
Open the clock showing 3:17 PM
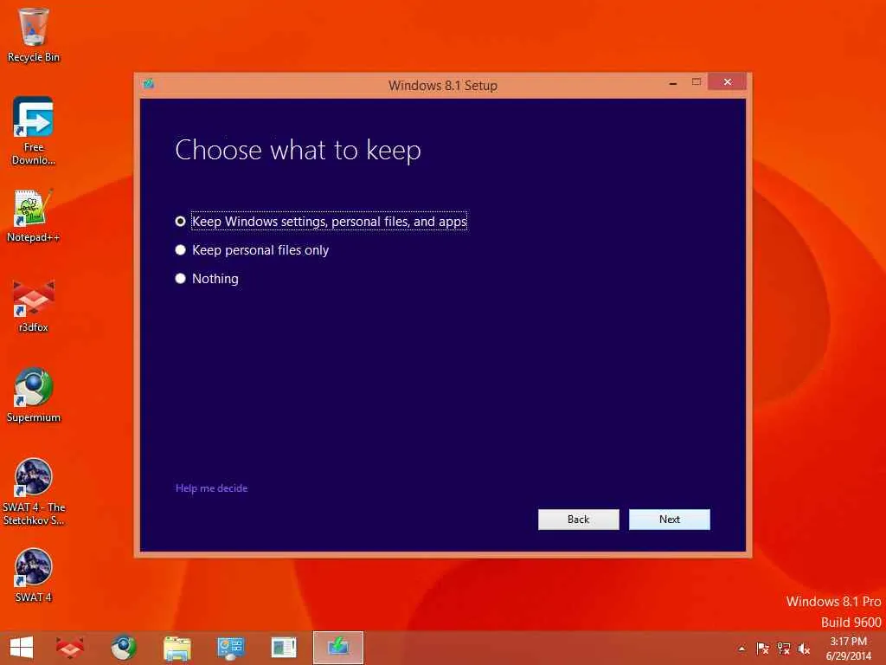click(848, 648)
